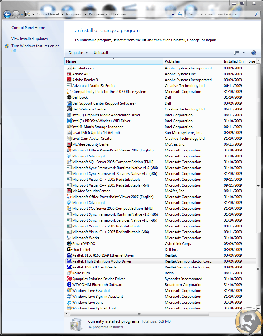Click the Live! Cam Avatar Creator icon
263x336 pixels.
(x=69, y=139)
